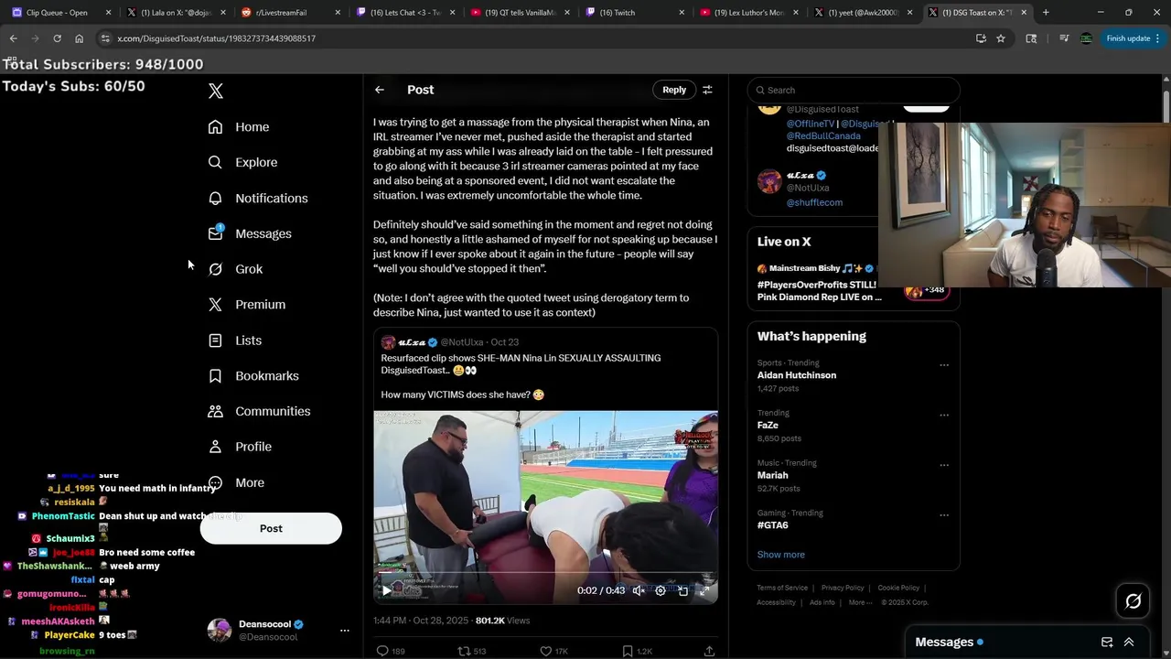This screenshot has height=659, width=1171.
Task: Switch to the Lex Luthor's YouTube tab
Action: (x=747, y=13)
